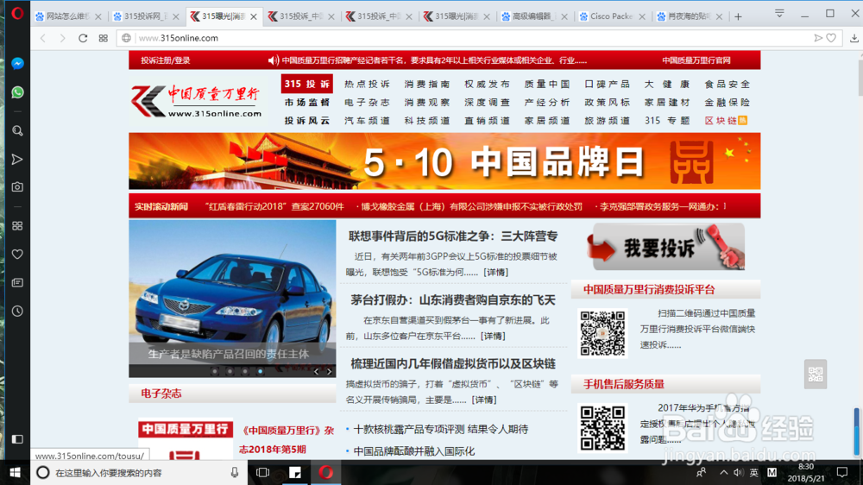Screen dimensions: 863x485
Task: Click the site info globe icon
Action: tap(127, 38)
